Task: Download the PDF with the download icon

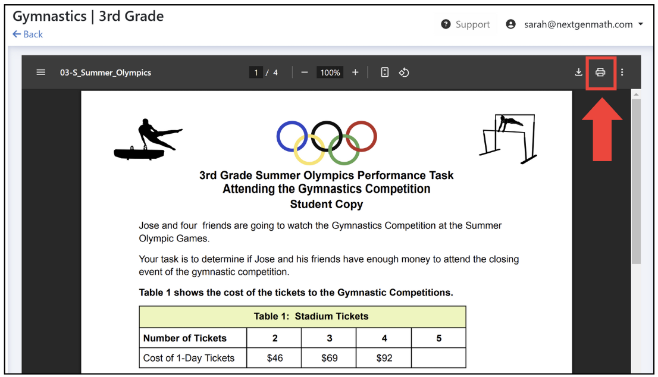Action: pos(579,72)
